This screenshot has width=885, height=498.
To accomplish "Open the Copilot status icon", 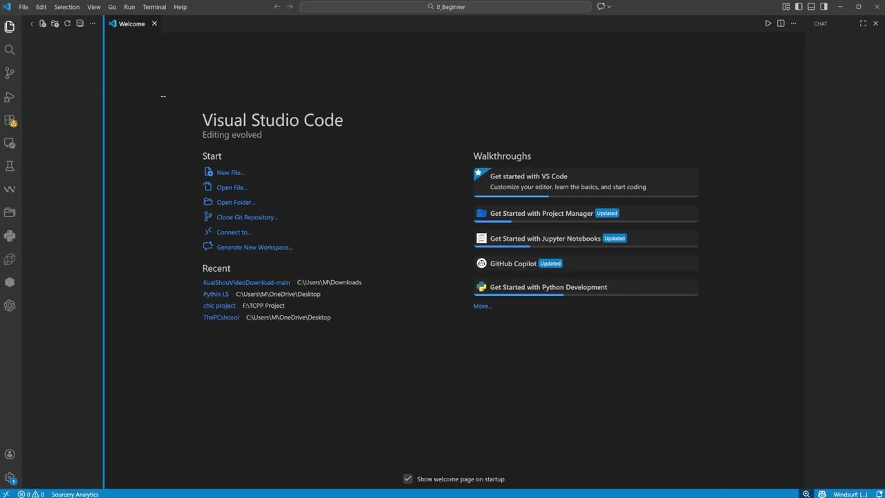I will coord(822,494).
